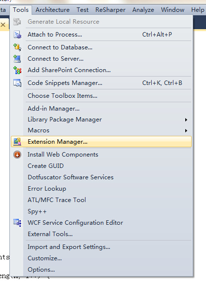Screen dimensions: 206x285
Task: Click the Ctrl+K, Ctrl+B shortcut text
Action: pos(162,83)
